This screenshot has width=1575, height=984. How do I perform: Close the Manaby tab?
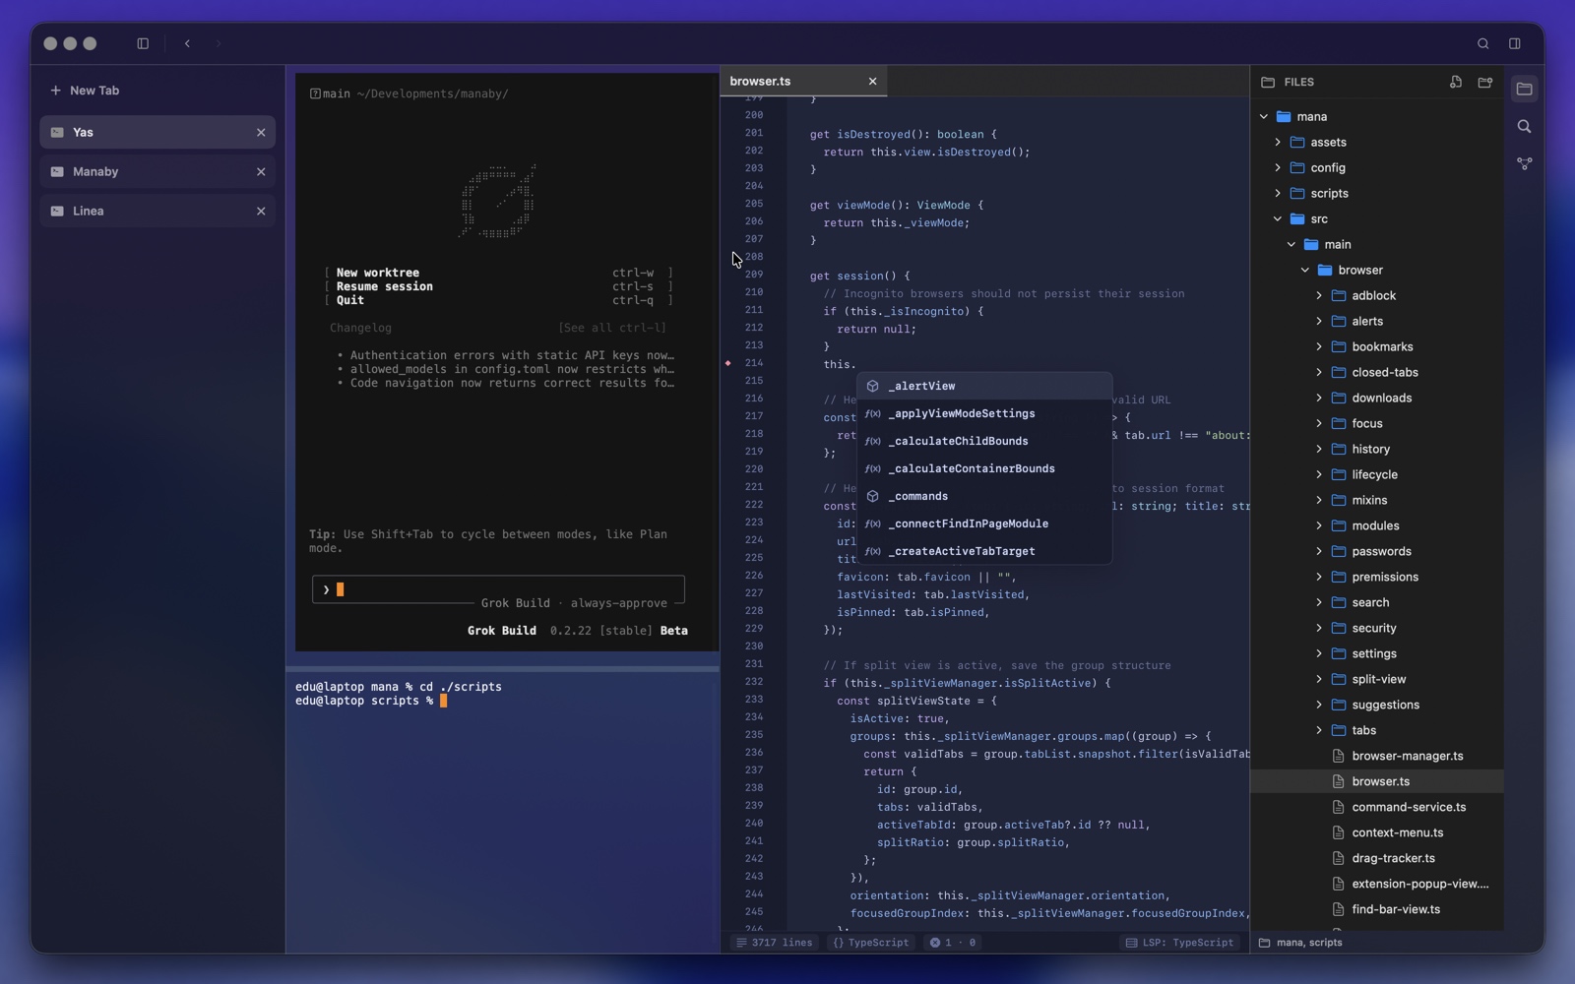click(x=261, y=171)
